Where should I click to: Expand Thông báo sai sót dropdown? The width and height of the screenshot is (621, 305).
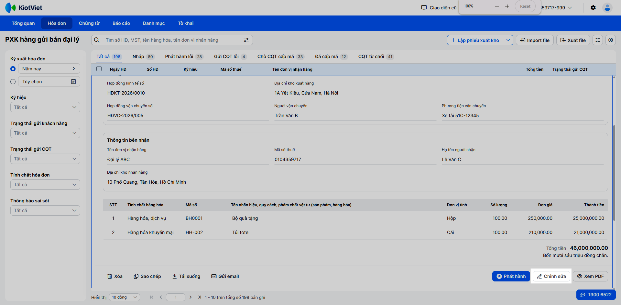click(x=45, y=210)
